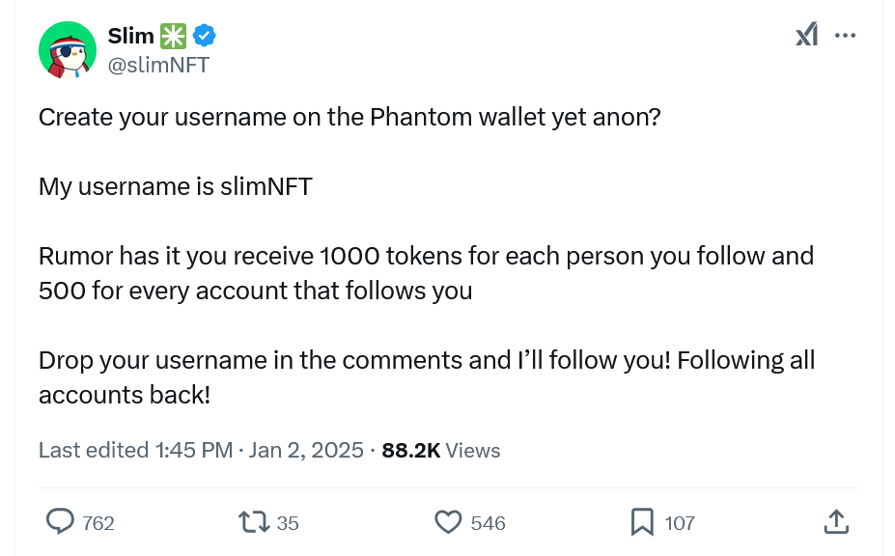Click the reply speech bubble icon
The width and height of the screenshot is (895, 556).
[60, 522]
